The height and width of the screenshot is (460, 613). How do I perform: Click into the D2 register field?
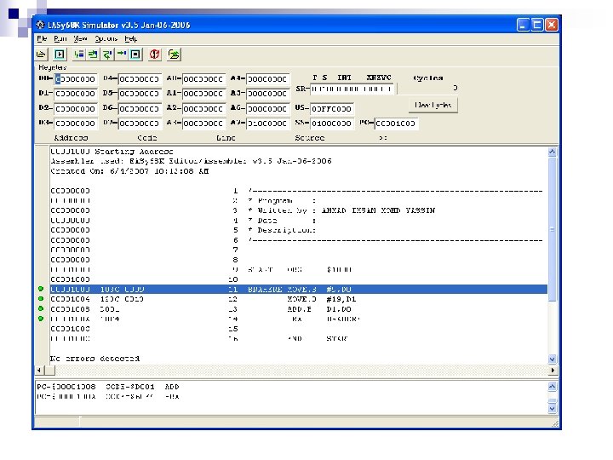[75, 109]
